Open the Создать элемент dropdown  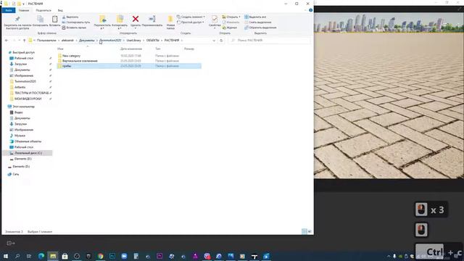coord(191,17)
